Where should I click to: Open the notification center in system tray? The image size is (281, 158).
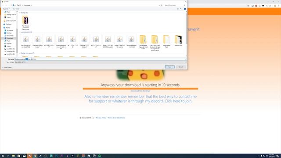coord(277,156)
